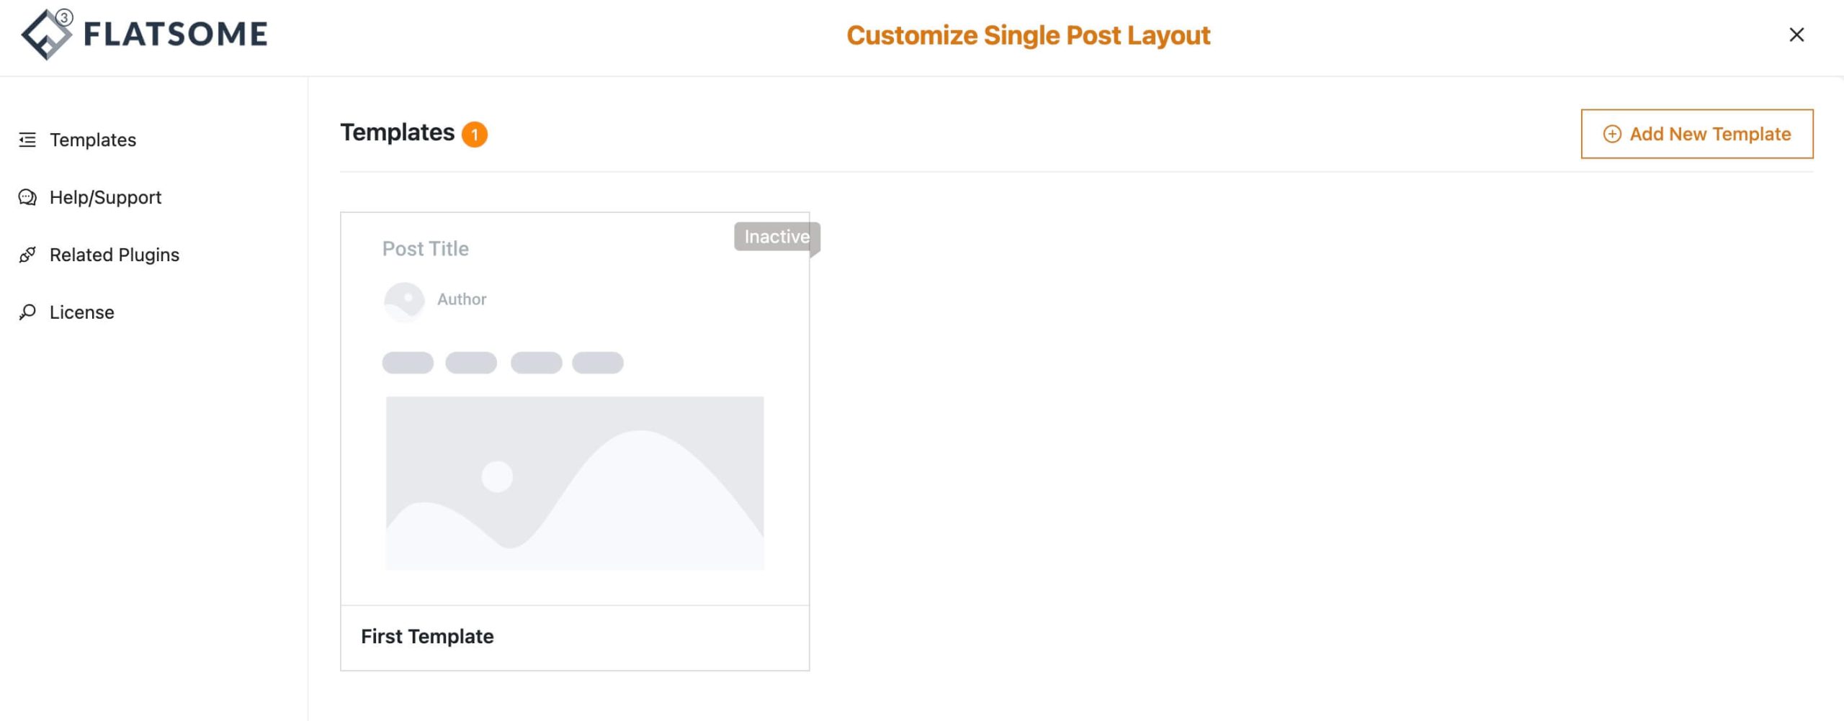
Task: Open the License menu item
Action: [82, 312]
